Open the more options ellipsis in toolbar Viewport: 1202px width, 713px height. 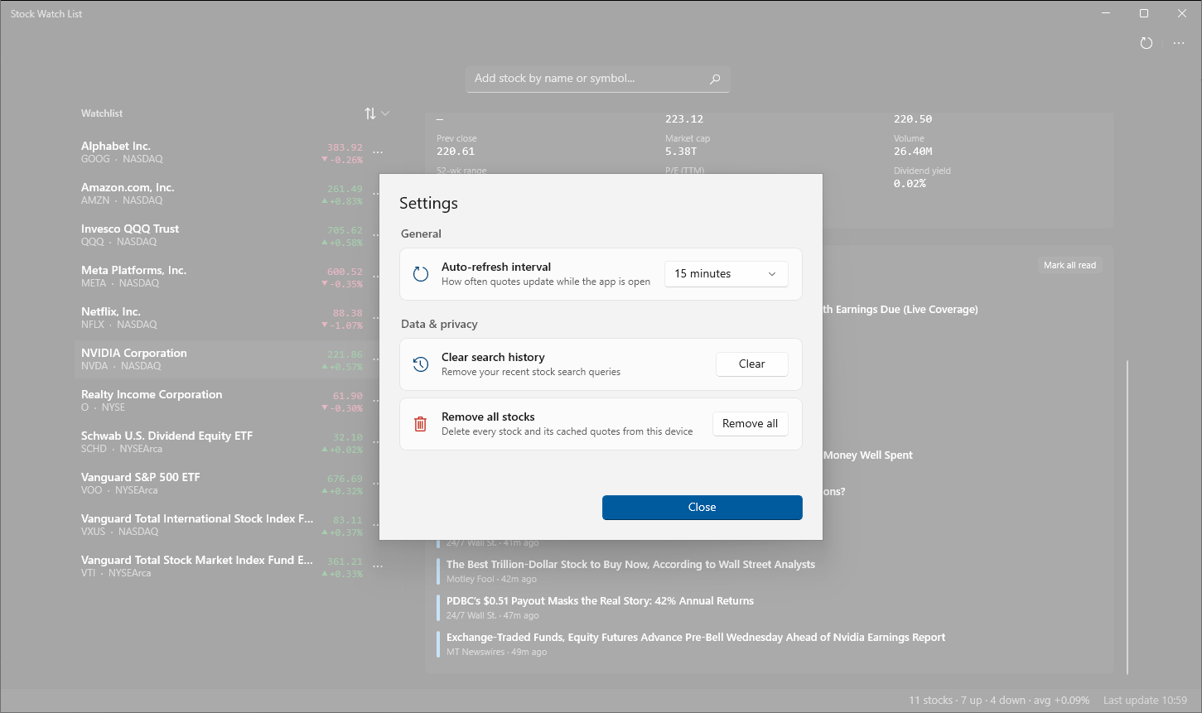(x=1179, y=43)
